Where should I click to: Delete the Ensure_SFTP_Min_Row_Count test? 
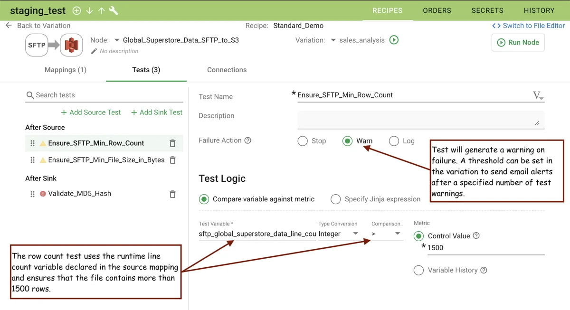click(x=172, y=143)
